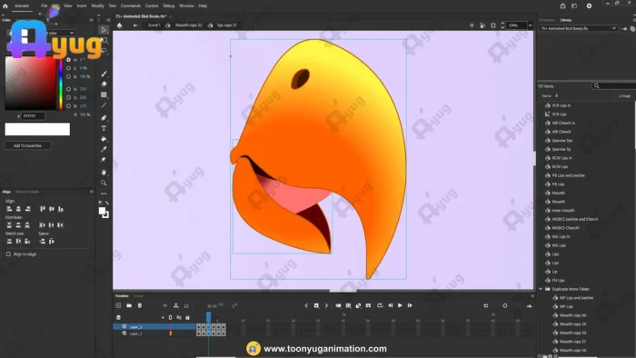Go back with edit-bar arrow

135,25
